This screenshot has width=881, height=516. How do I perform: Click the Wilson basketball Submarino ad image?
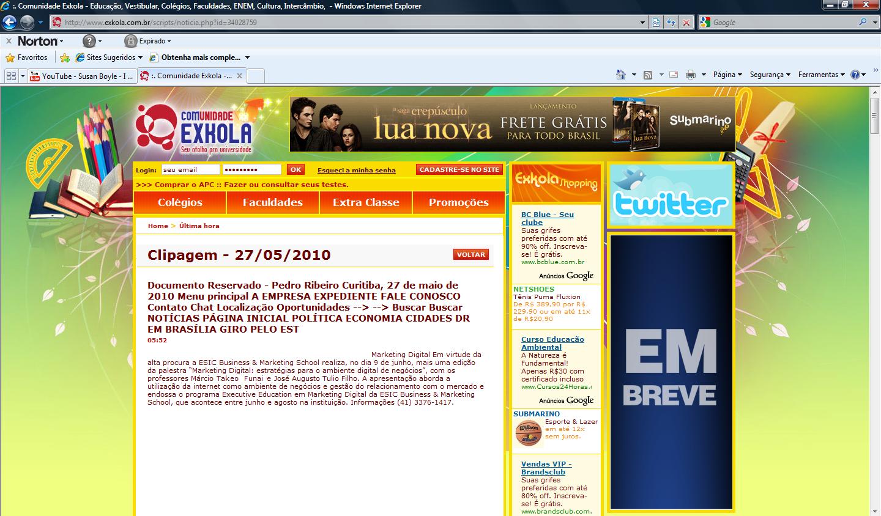[x=529, y=433]
